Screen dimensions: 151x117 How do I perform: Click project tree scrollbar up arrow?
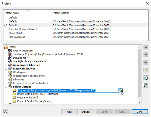(139, 47)
